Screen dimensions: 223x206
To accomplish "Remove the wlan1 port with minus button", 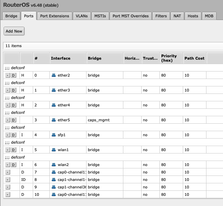I will coord(8,150).
